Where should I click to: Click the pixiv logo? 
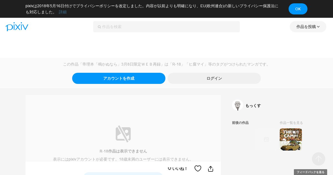pos(17,27)
